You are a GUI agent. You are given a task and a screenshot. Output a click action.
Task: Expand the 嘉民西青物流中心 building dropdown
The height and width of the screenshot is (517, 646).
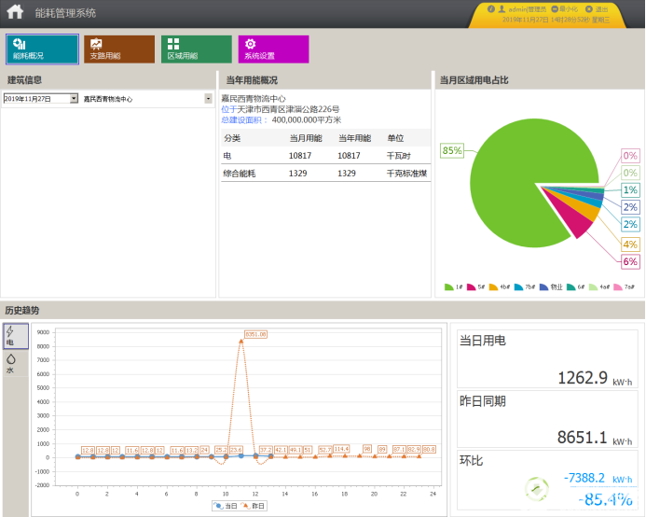tap(209, 99)
